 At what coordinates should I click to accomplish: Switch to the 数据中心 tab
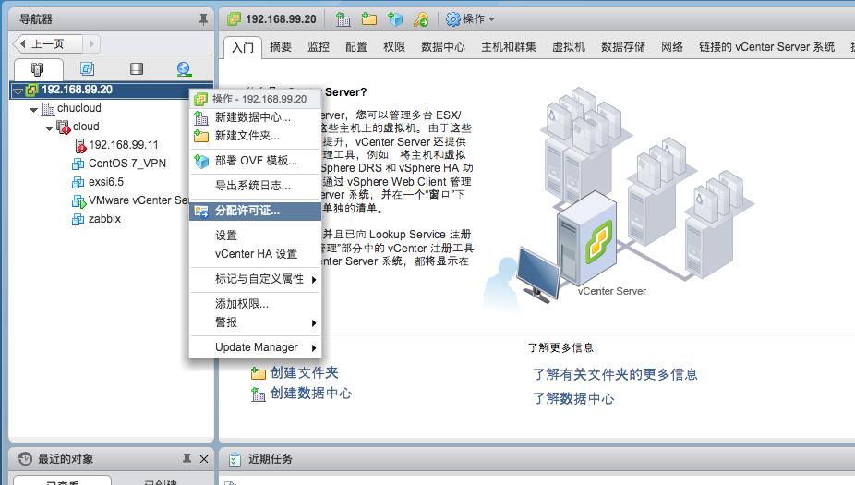point(443,47)
